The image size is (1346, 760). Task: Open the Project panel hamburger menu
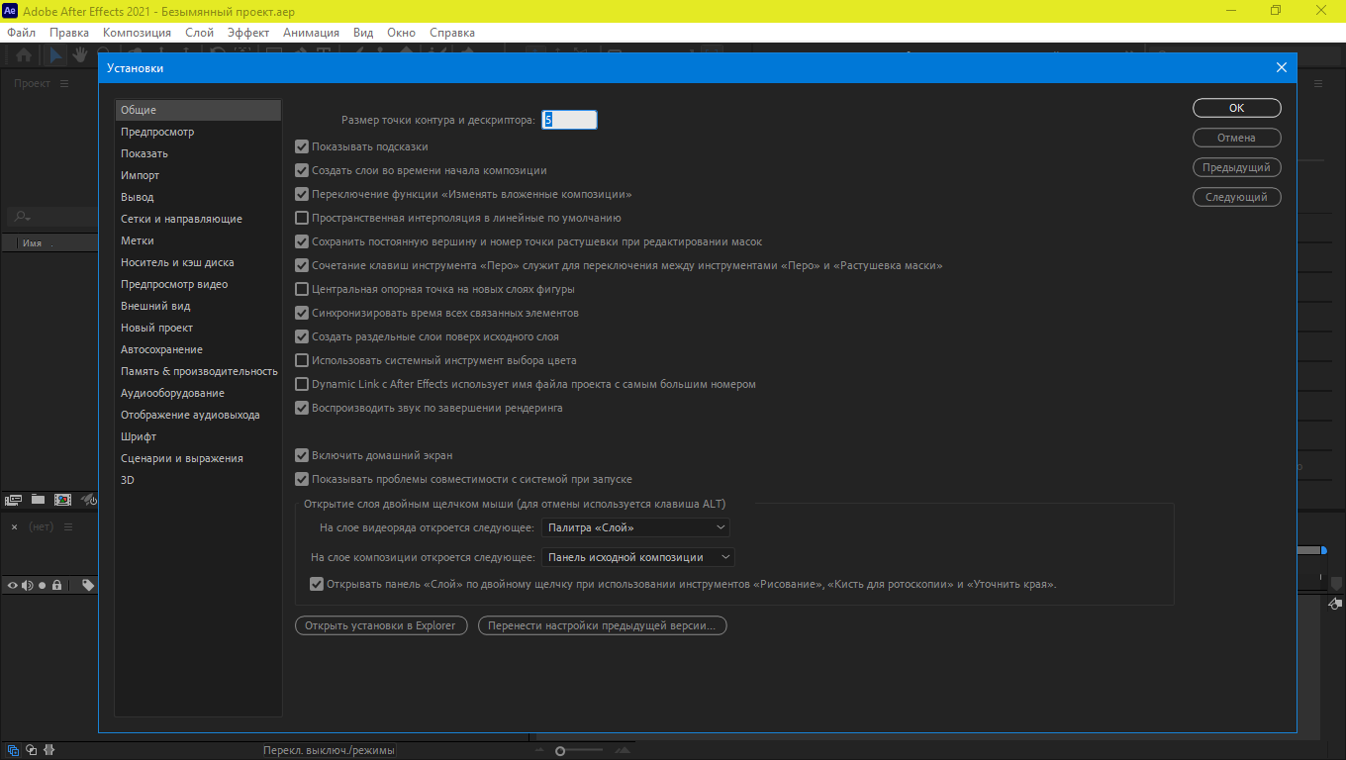64,84
